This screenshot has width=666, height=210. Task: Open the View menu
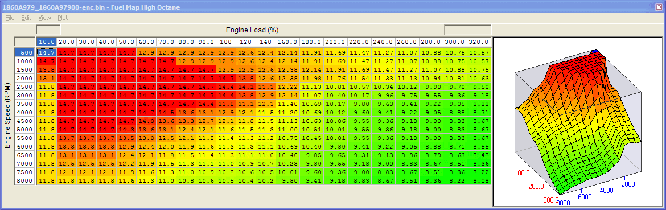pyautogui.click(x=44, y=18)
